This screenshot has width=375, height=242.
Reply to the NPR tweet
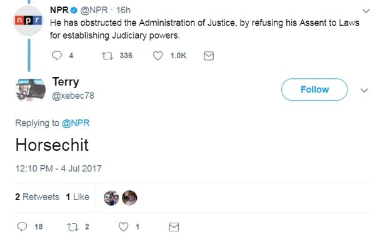pyautogui.click(x=57, y=56)
